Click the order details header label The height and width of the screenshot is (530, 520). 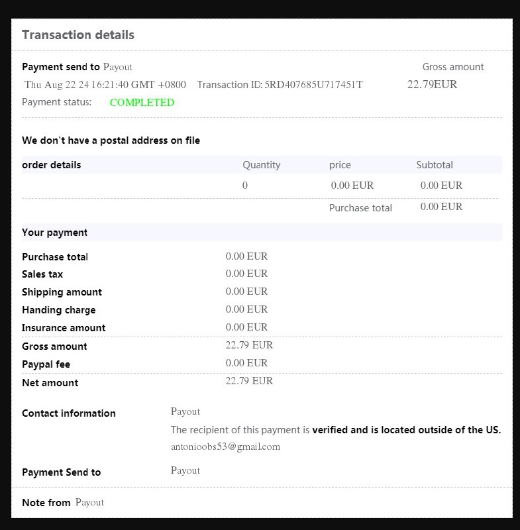click(52, 165)
